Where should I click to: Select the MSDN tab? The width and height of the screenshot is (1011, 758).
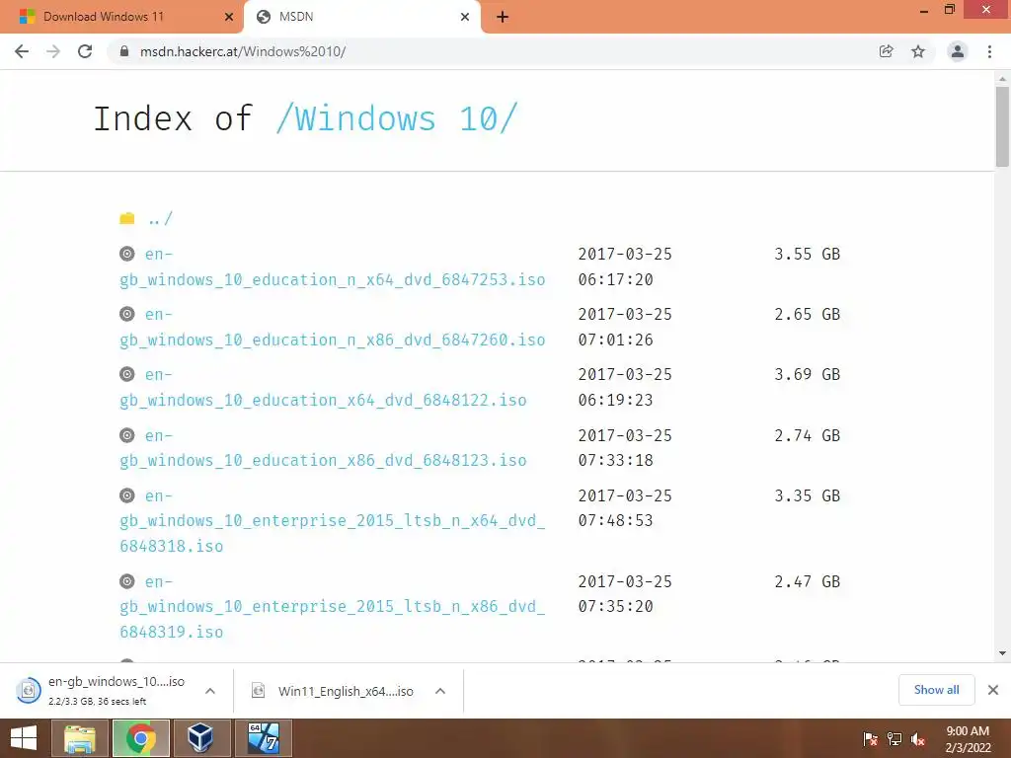[362, 17]
